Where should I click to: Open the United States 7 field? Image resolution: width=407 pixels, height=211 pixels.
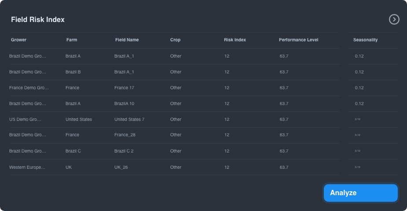(129, 120)
